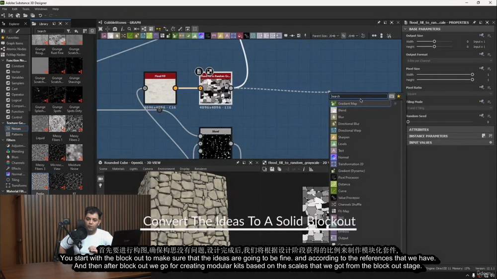Viewport: 497px width, 279px height.
Task: Click the open folder icon in main toolbar
Action: coord(25,15)
